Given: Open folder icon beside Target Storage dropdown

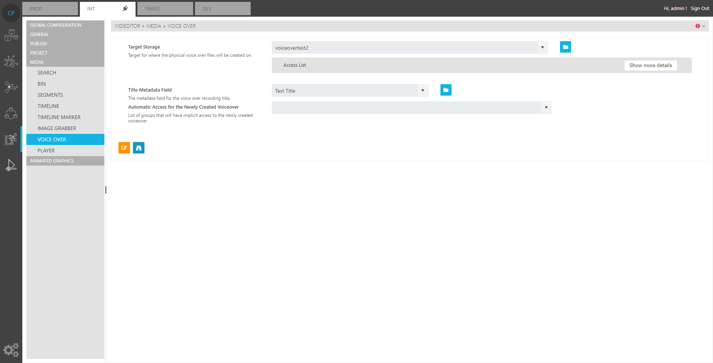Looking at the screenshot, I should click(x=565, y=47).
